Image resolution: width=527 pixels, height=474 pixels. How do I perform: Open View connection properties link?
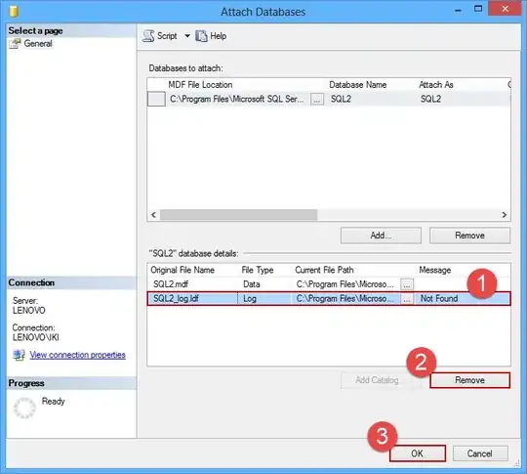[78, 355]
